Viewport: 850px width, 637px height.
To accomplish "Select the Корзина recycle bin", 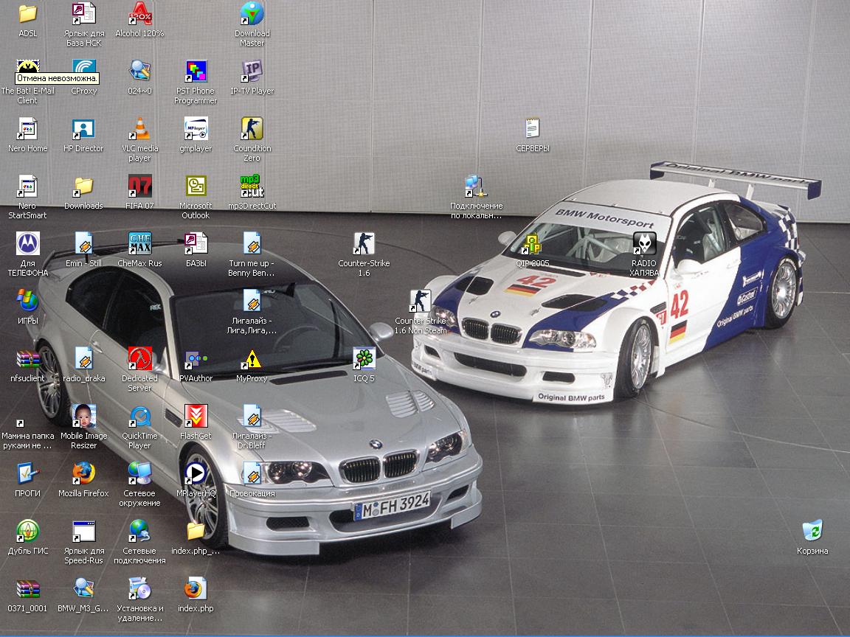I will click(x=812, y=531).
